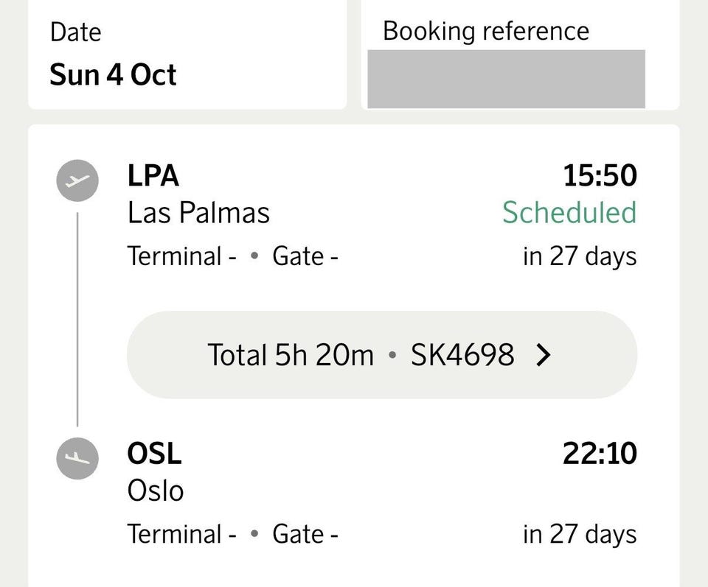708x587 pixels.
Task: Tap the 22:10 arrival time
Action: 600,454
